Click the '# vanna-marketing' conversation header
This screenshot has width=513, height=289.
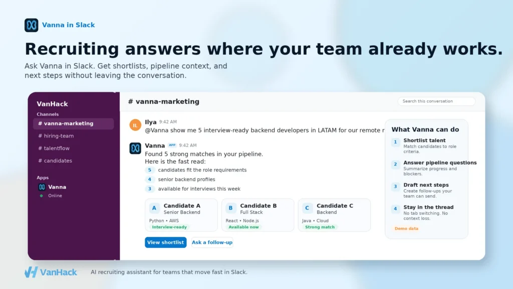(164, 101)
